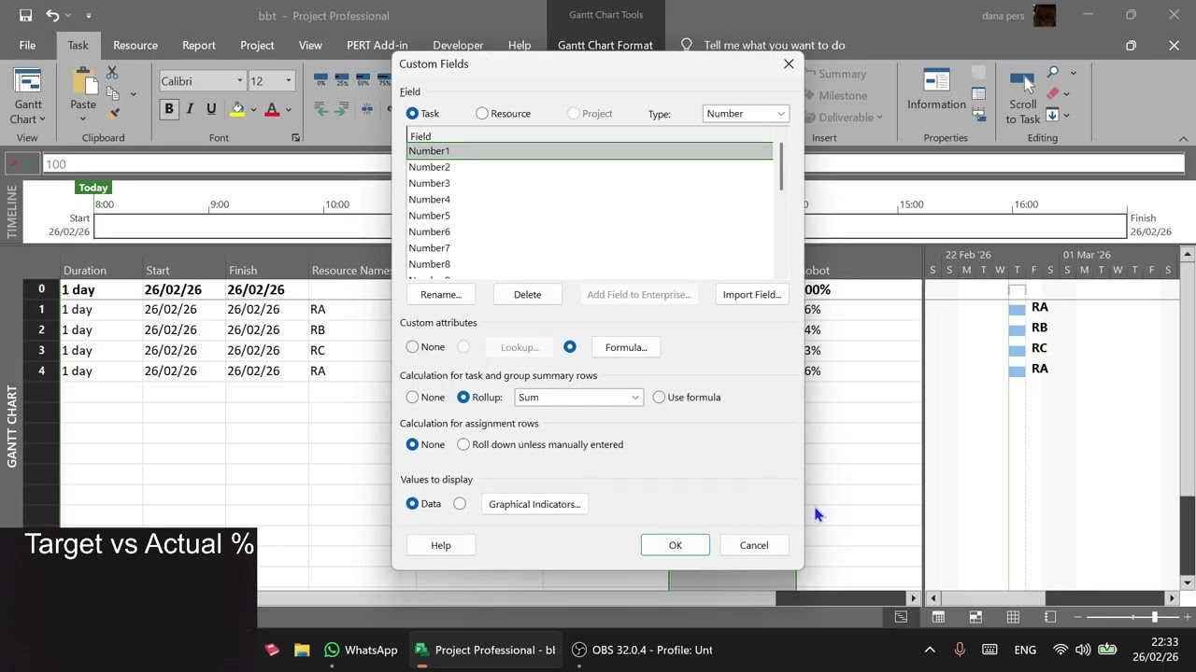Screen dimensions: 1196x672
Task: Click the Information task properties icon
Action: [936, 80]
